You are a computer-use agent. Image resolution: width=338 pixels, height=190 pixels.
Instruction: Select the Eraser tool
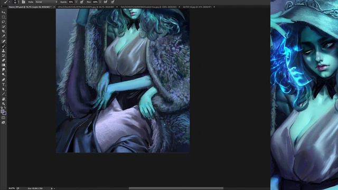click(x=4, y=60)
